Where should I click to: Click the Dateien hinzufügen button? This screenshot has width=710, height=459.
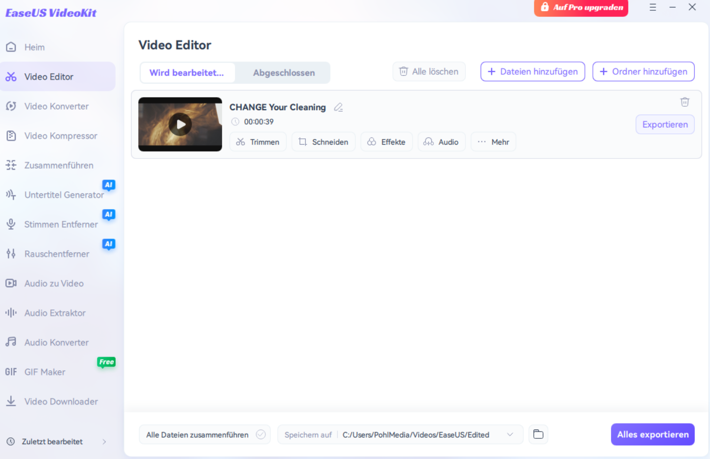532,71
